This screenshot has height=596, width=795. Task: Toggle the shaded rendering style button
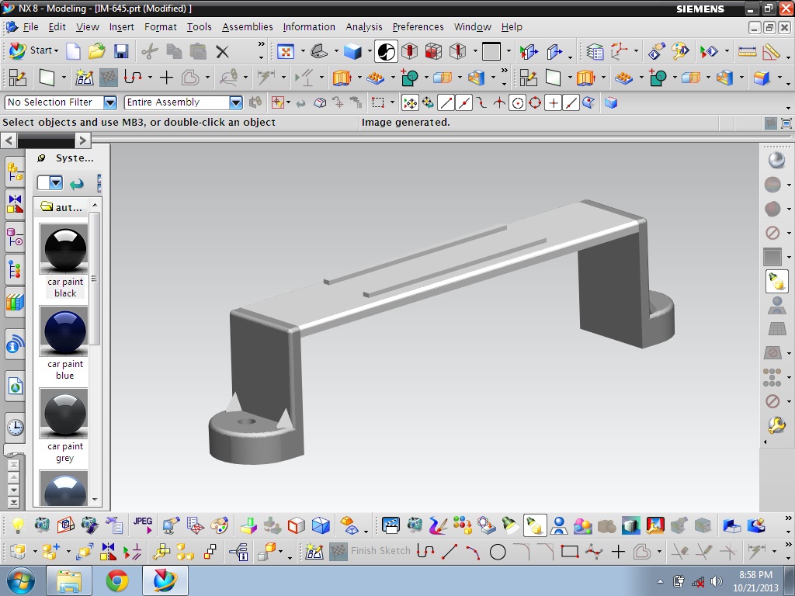(352, 51)
